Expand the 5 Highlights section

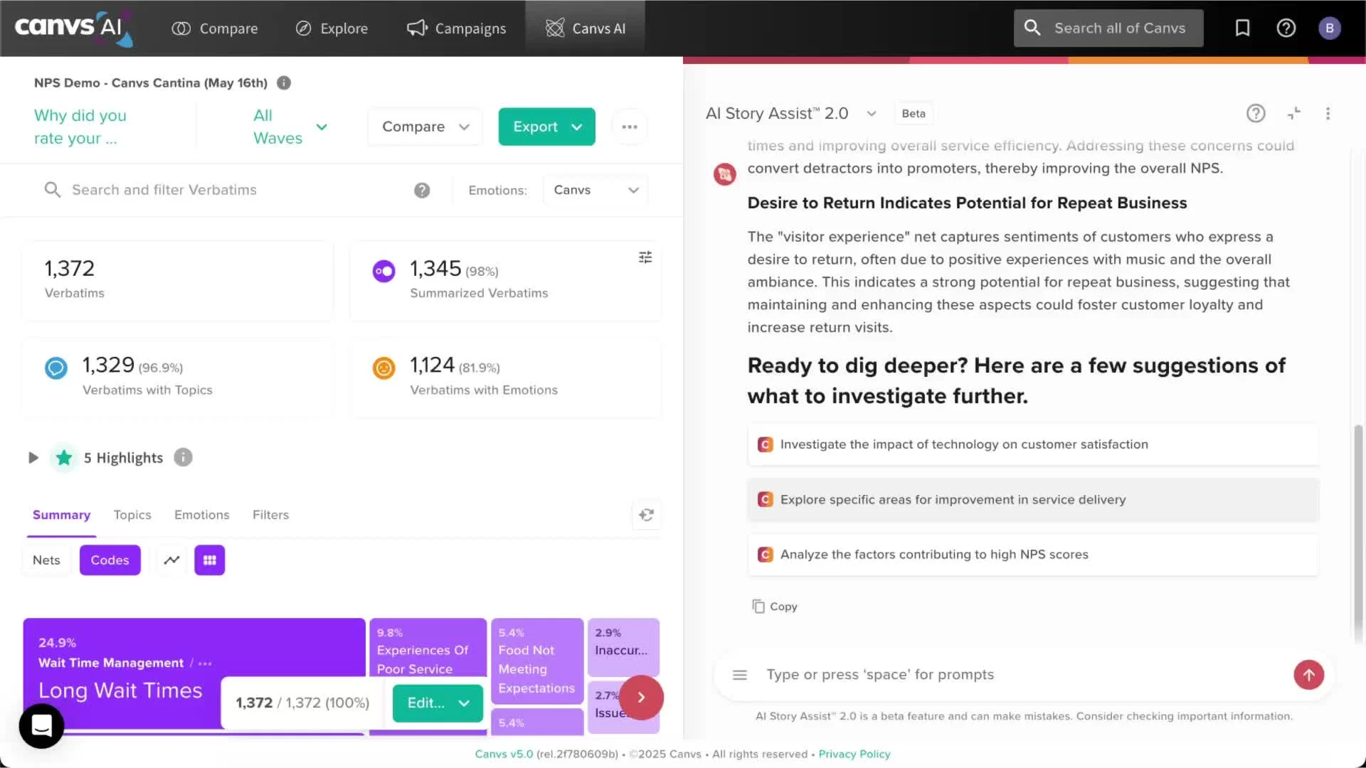(33, 458)
